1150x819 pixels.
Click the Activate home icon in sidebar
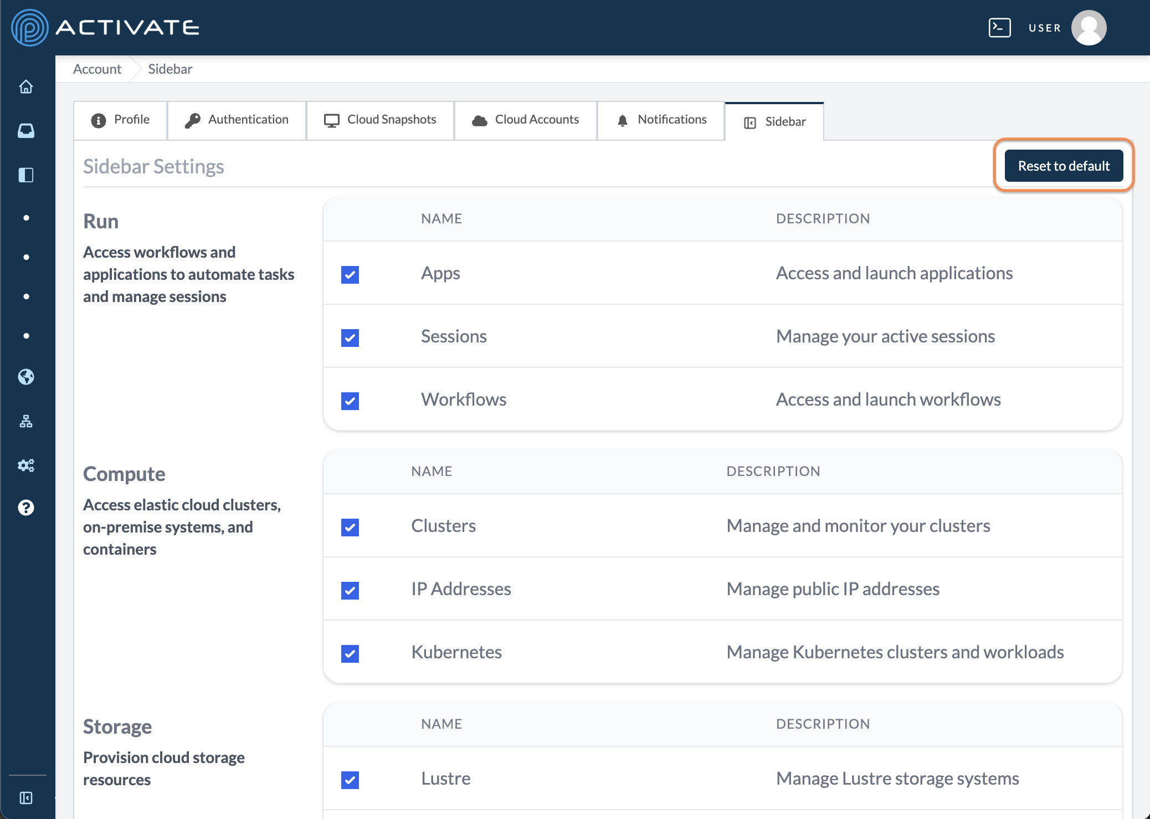pos(27,86)
